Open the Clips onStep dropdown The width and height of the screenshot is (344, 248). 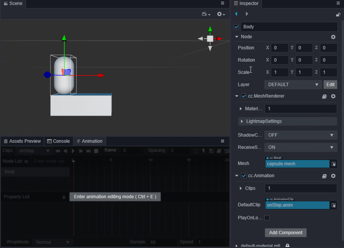(x=34, y=151)
